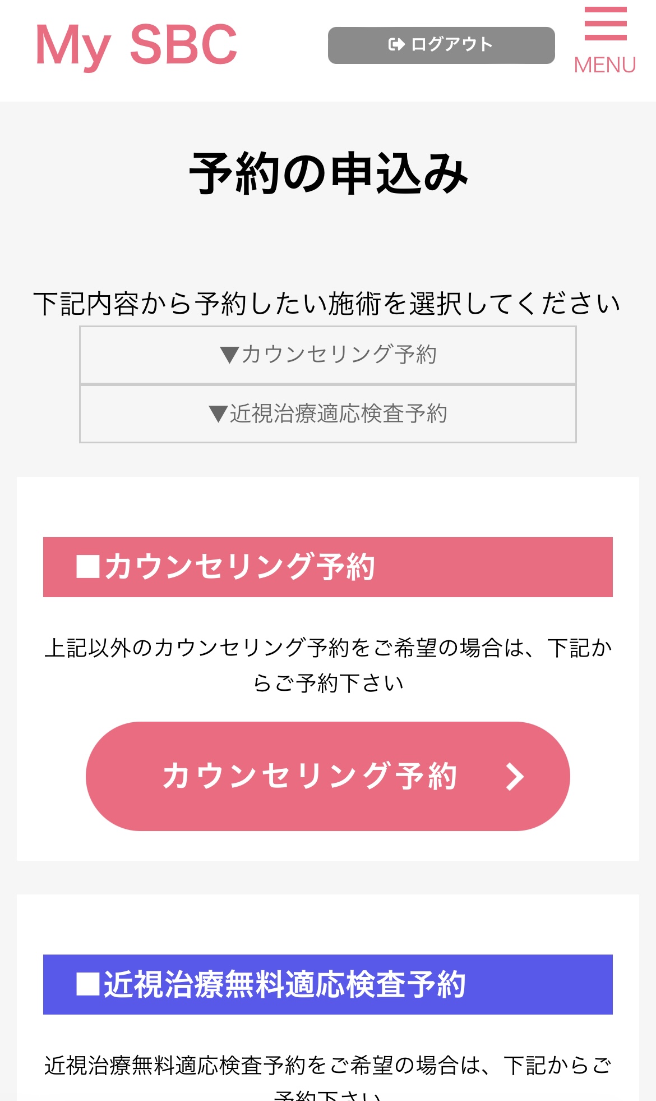Expand the ▼ triangle beside カウンセリング予約
656x1101 pixels.
click(229, 355)
